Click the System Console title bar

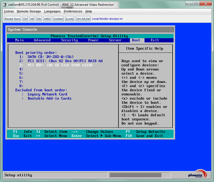[x=90, y=30]
